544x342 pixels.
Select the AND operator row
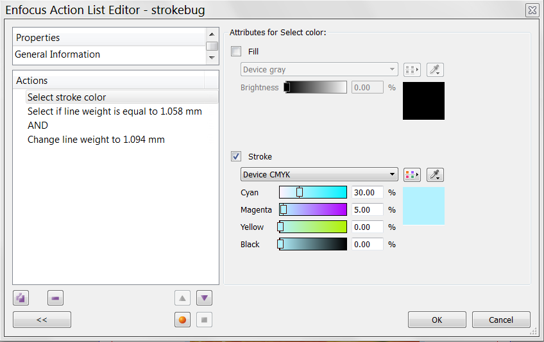pos(38,125)
